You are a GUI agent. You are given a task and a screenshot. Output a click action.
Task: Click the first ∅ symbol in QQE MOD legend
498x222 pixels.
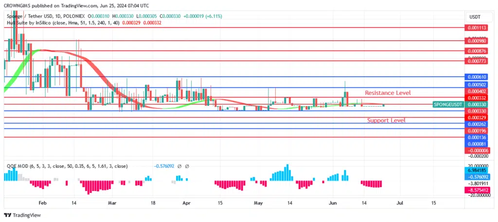pyautogui.click(x=179, y=166)
